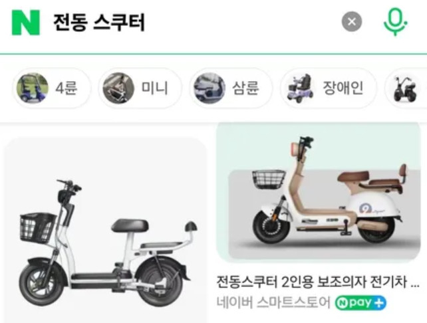Open the beige two-seater scooter product image
Image resolution: width=427 pixels, height=323 pixels.
coord(319,192)
